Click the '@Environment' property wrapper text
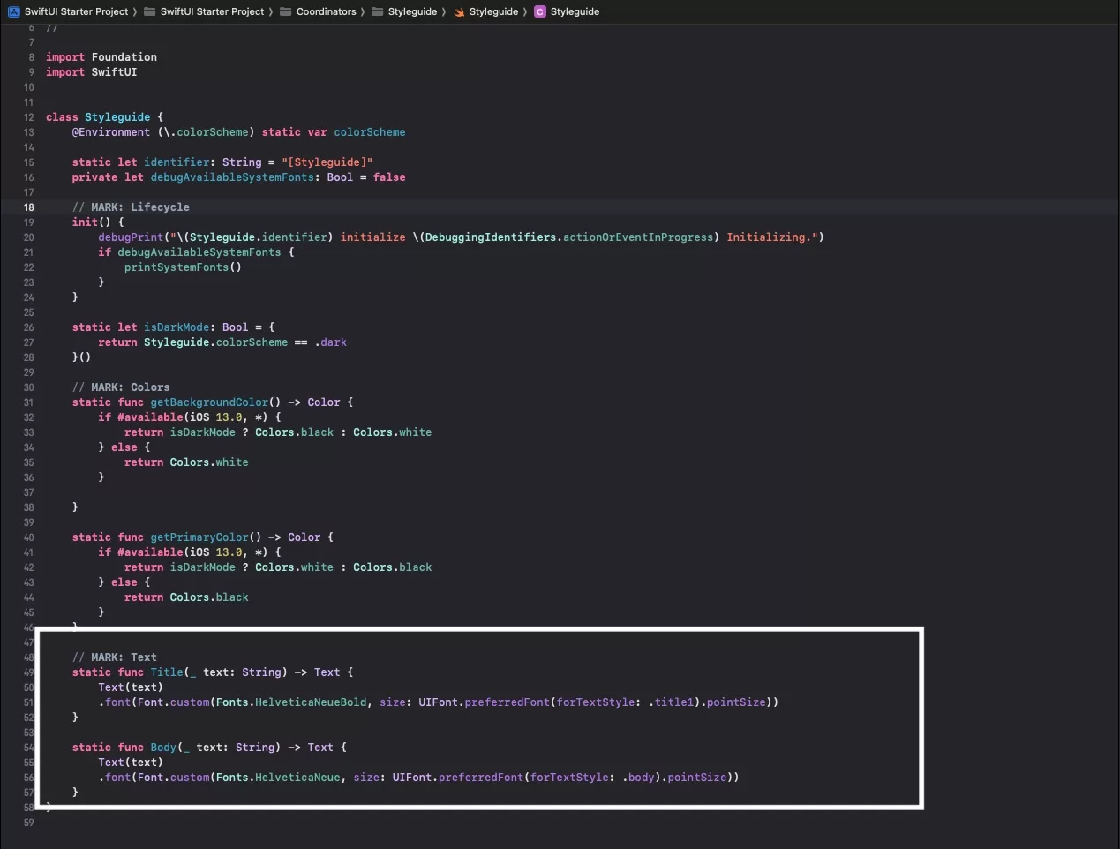Screen dimensions: 1120x849 tap(111, 132)
